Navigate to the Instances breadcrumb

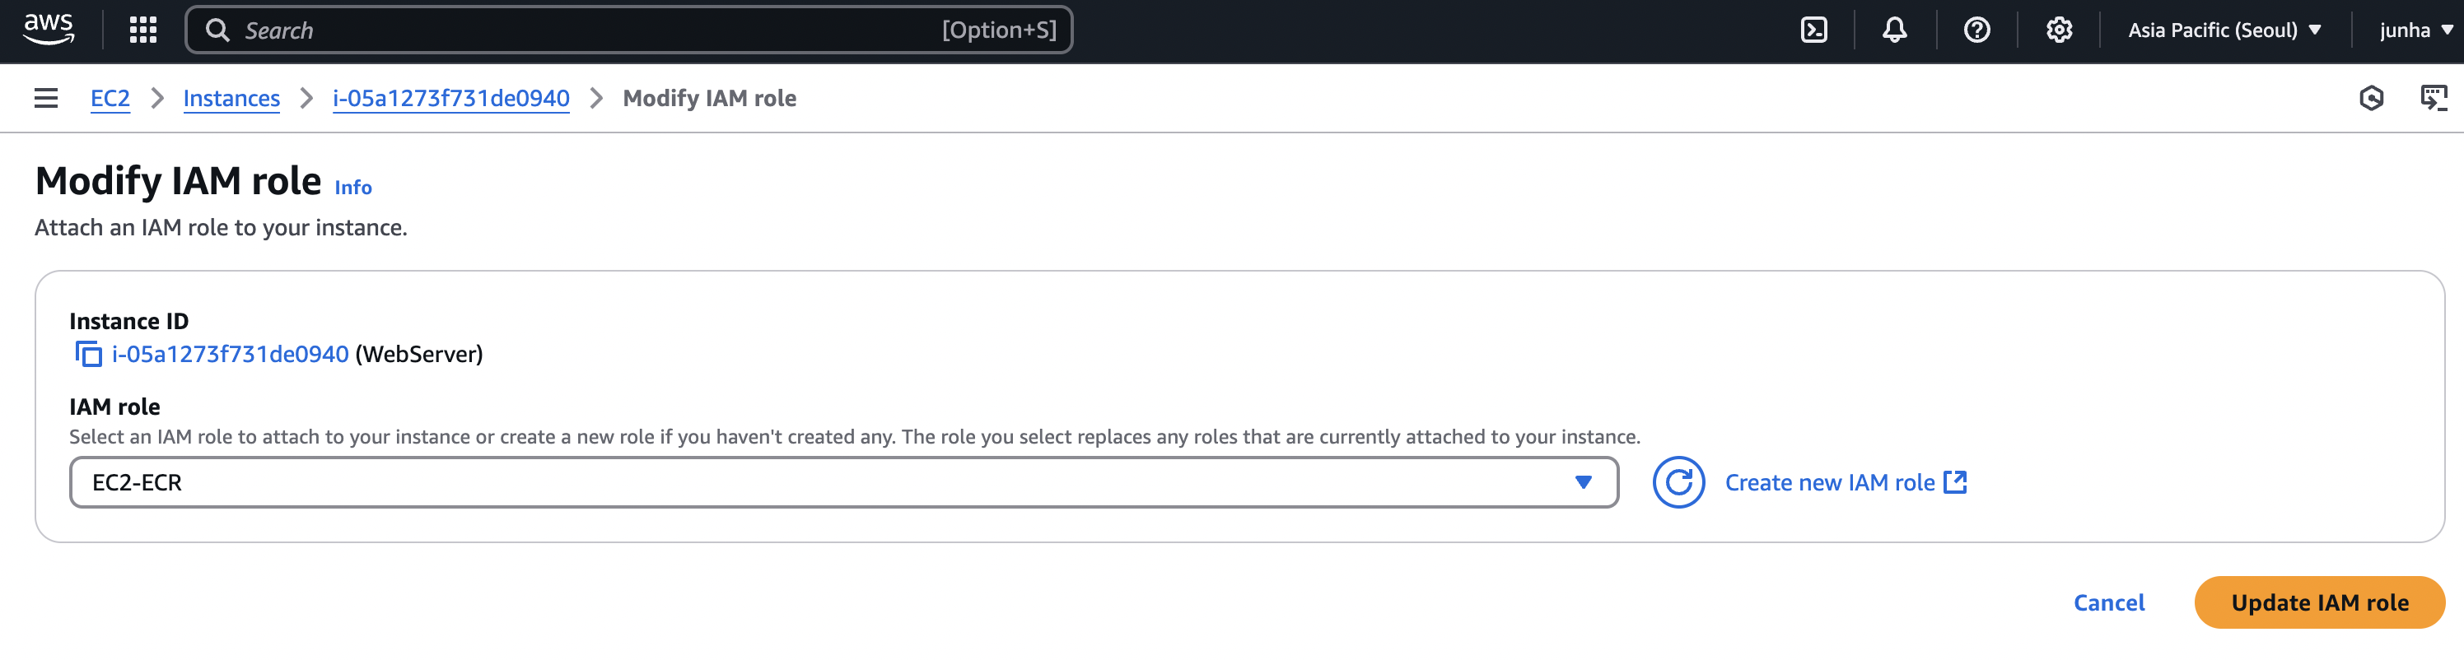(231, 98)
